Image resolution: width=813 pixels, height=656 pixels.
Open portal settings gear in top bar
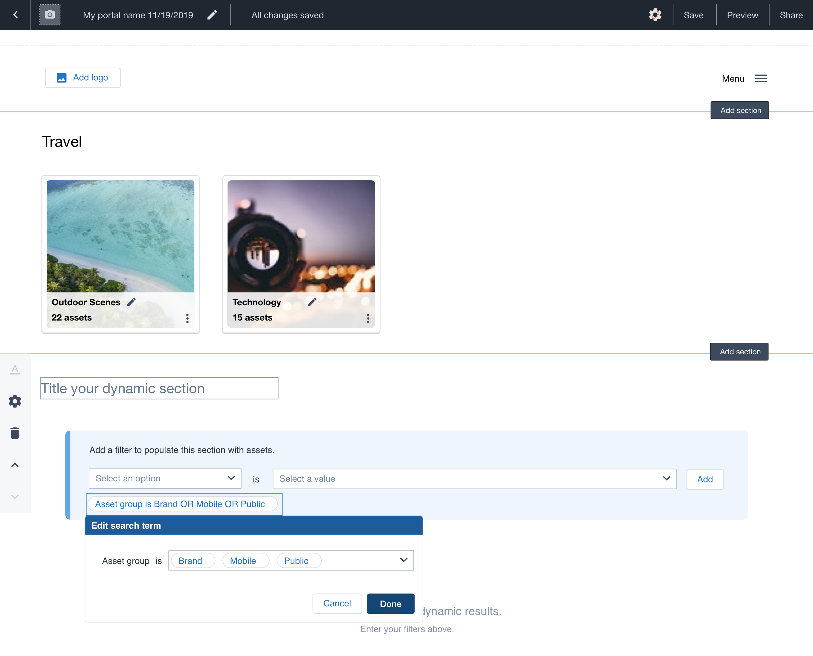655,15
